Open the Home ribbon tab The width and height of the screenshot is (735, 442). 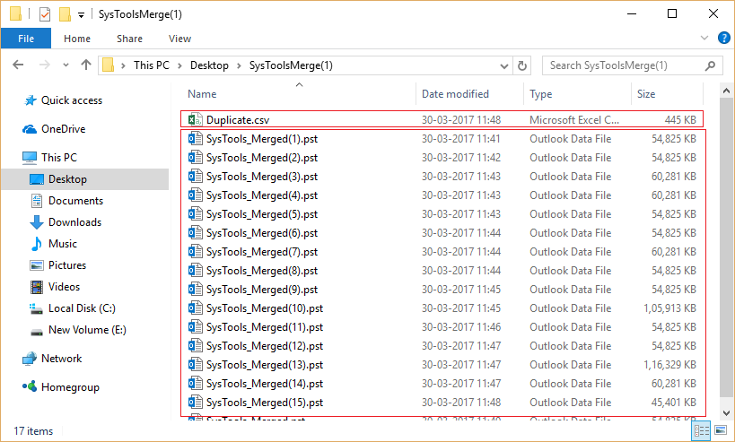click(x=77, y=39)
